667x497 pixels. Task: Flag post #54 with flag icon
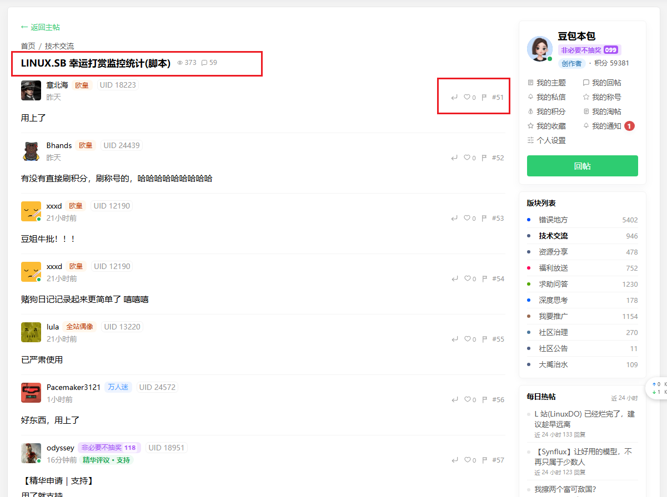click(x=484, y=279)
